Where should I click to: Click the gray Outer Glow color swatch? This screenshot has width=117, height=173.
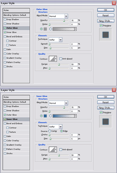tap(45, 29)
